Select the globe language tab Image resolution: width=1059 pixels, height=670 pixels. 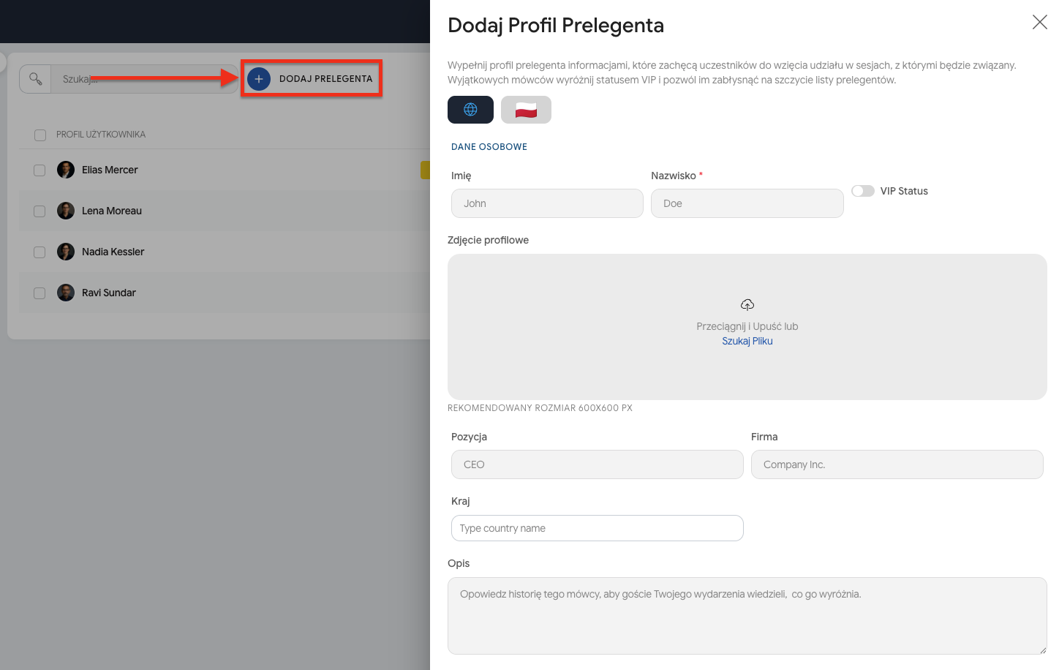tap(470, 110)
